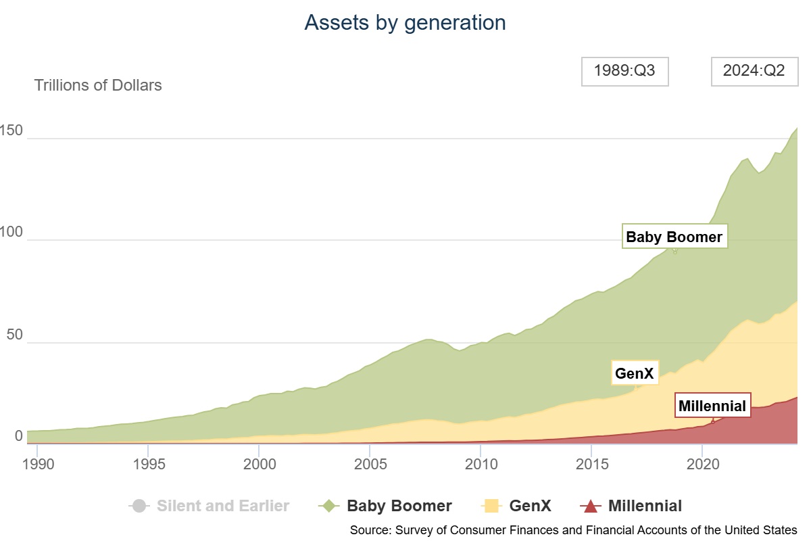Click the Baby Boomer label on the chart
The width and height of the screenshot is (811, 541).
point(674,237)
